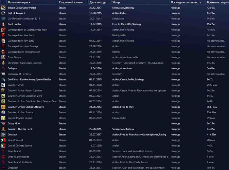Click the Day of Defeat icon
The height and width of the screenshot is (170, 229).
coord(3,140)
